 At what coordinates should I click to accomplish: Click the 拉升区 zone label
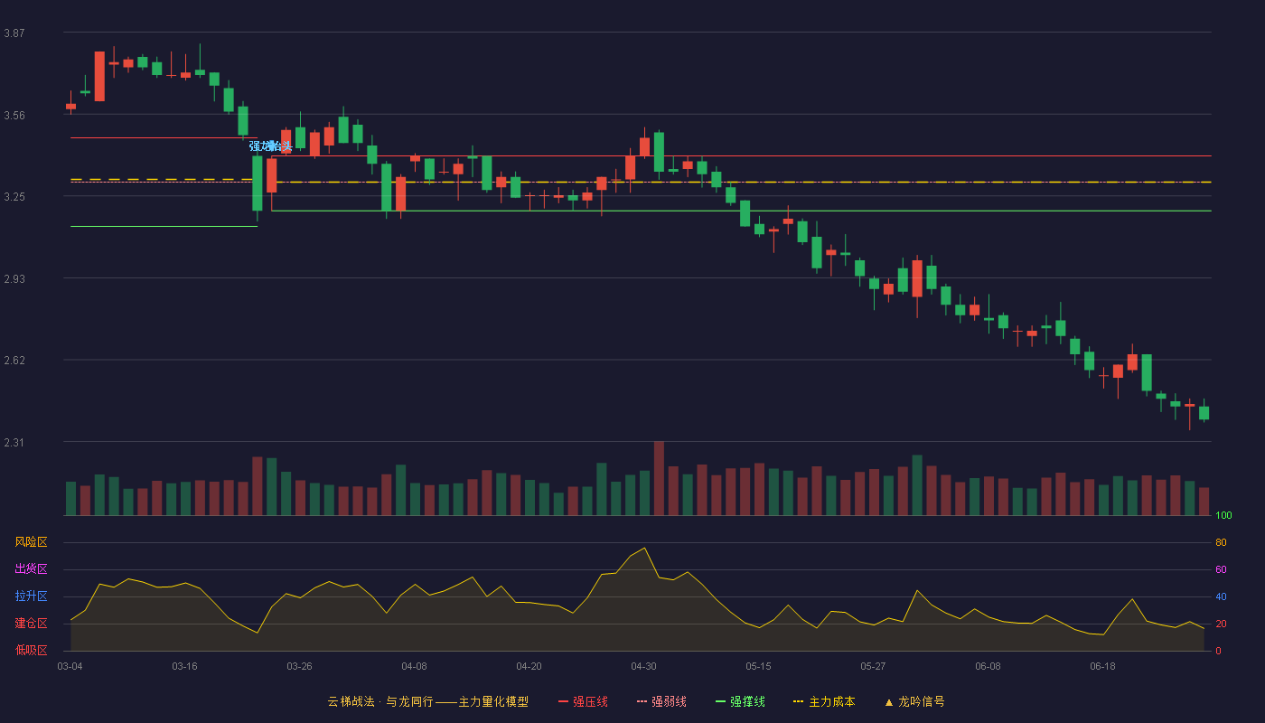(31, 596)
